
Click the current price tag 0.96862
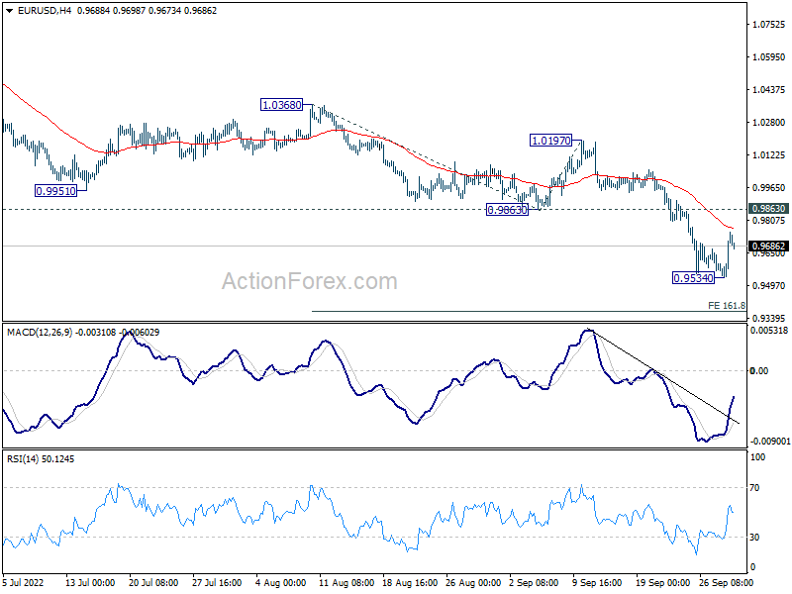(769, 247)
